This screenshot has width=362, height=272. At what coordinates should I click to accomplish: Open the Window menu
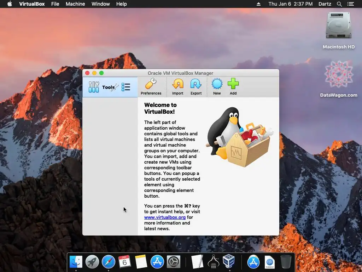101,4
